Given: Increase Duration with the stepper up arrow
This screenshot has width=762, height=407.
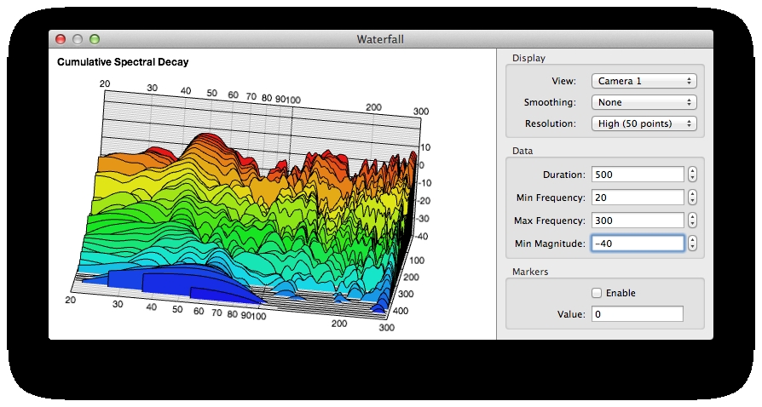Looking at the screenshot, I should click(x=692, y=170).
